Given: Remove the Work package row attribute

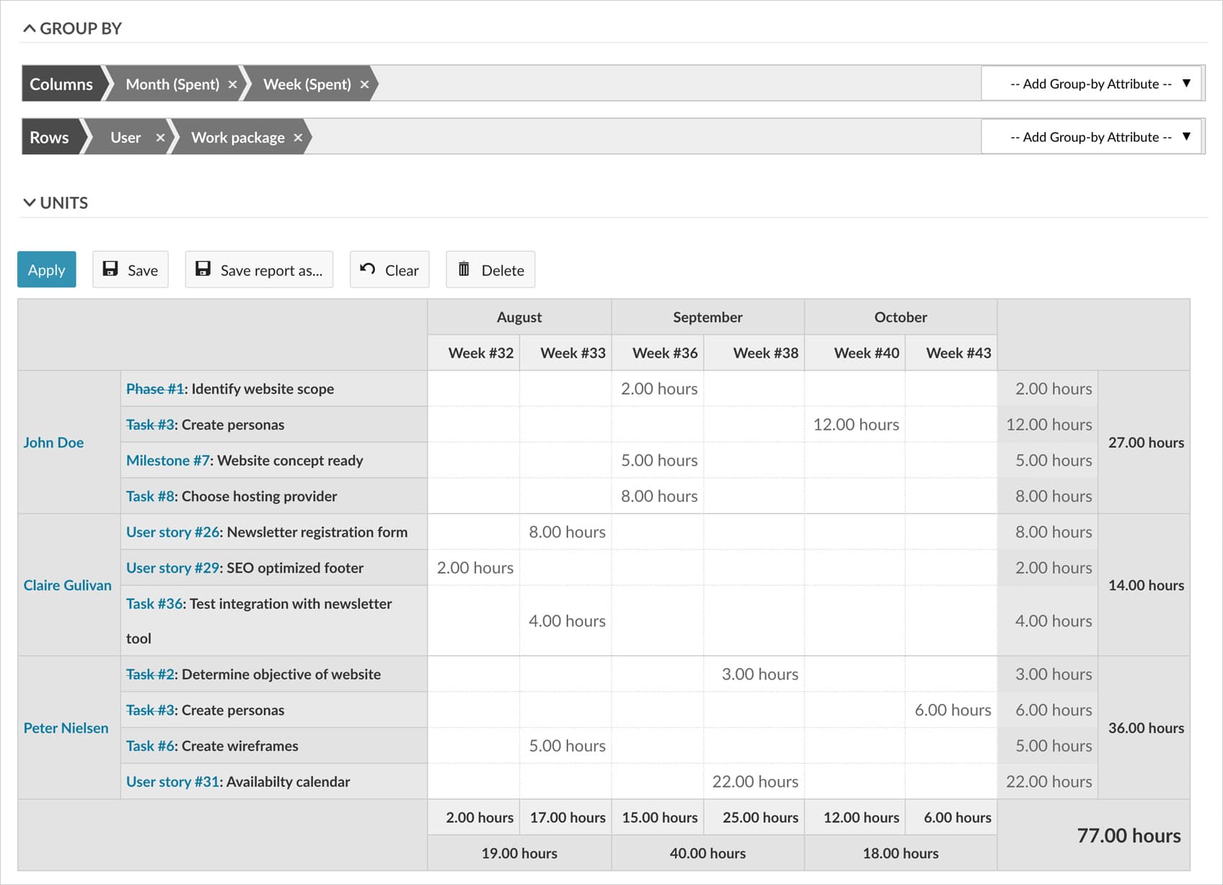Looking at the screenshot, I should [298, 137].
